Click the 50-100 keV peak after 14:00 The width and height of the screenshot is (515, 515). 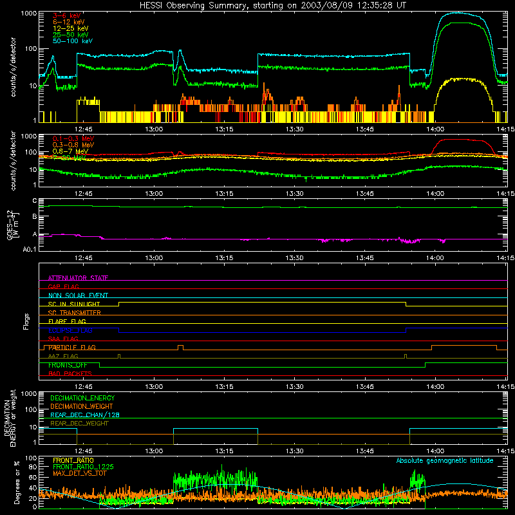[x=457, y=13]
